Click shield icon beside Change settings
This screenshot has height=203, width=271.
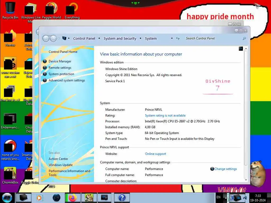point(212,169)
